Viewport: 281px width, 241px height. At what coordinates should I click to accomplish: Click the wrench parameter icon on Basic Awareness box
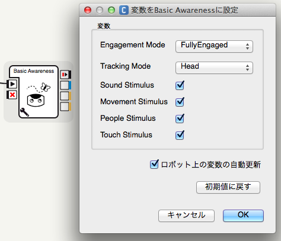click(x=24, y=112)
